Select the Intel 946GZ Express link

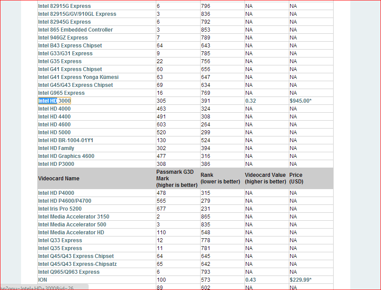point(63,38)
